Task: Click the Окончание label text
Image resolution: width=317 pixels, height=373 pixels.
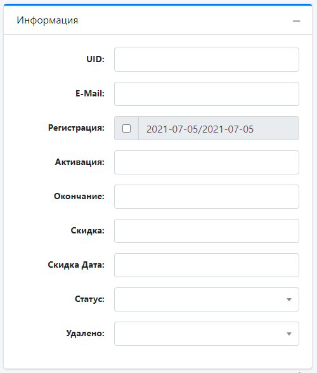Action: click(79, 196)
